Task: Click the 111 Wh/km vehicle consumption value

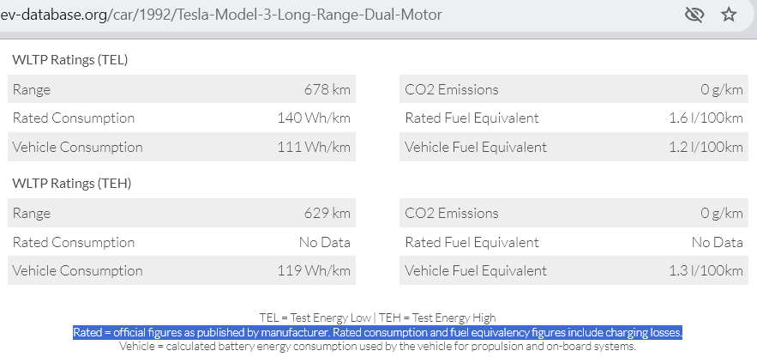Action: tap(314, 147)
